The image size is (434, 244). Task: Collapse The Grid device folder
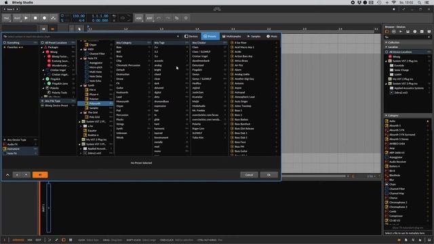[81, 113]
